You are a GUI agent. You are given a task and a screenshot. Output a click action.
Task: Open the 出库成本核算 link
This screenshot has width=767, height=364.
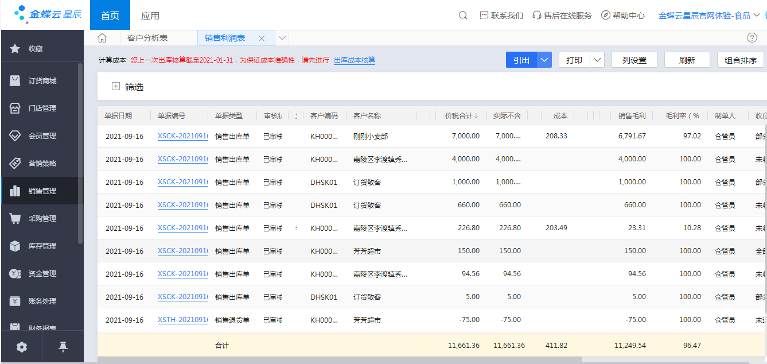[355, 60]
